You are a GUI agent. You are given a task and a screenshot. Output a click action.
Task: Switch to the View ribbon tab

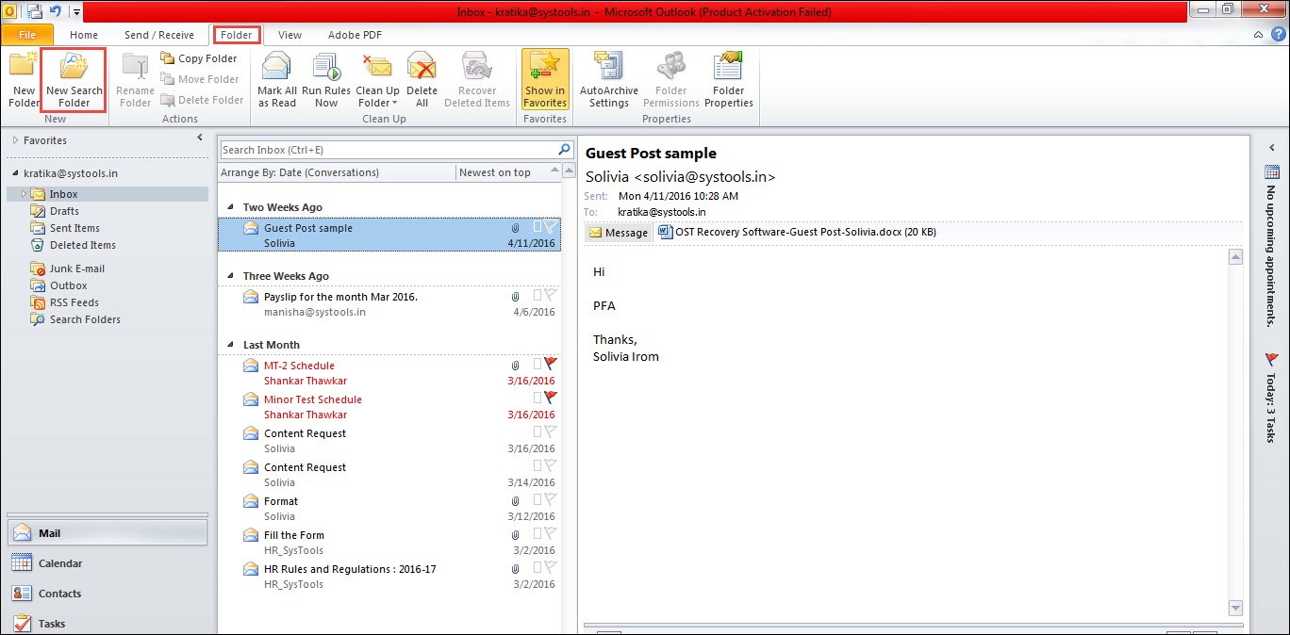click(289, 35)
